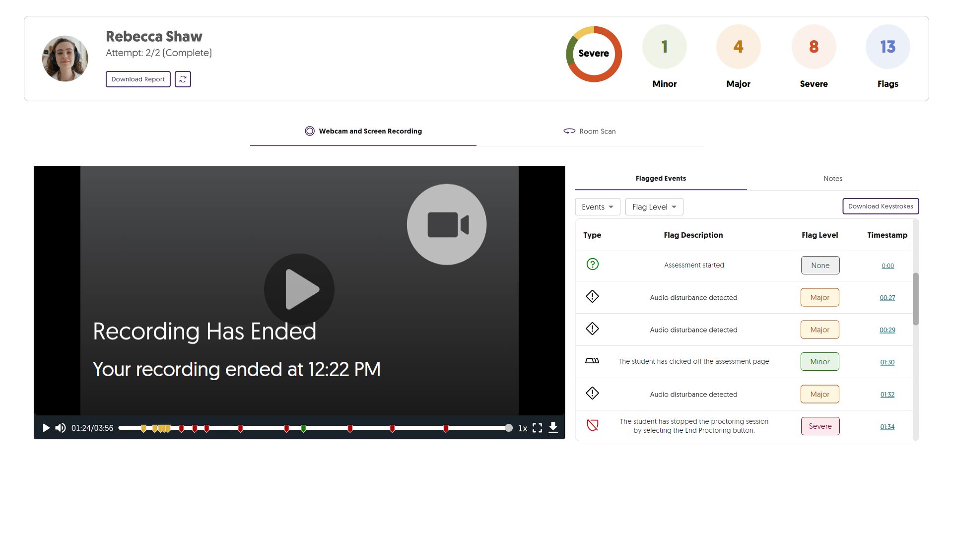Viewport: 953px width, 536px height.
Task: Click the green flag marker on the timeline
Action: coord(303,428)
